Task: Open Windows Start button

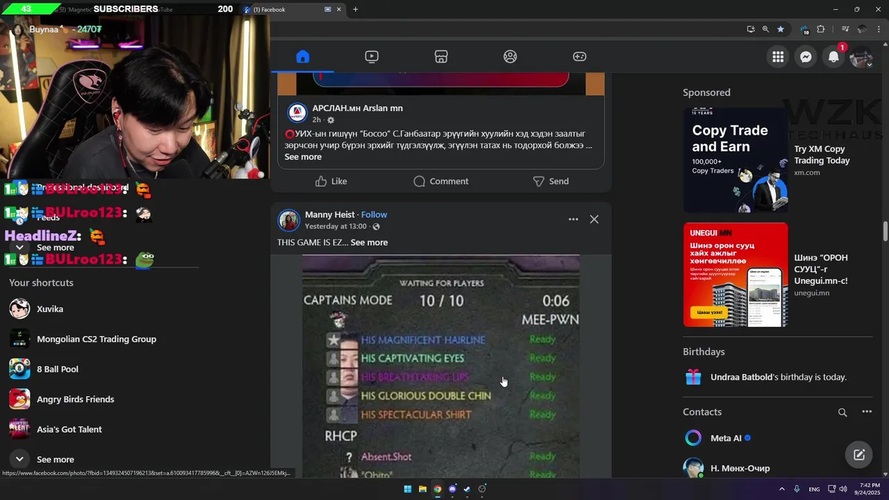Action: [x=408, y=489]
